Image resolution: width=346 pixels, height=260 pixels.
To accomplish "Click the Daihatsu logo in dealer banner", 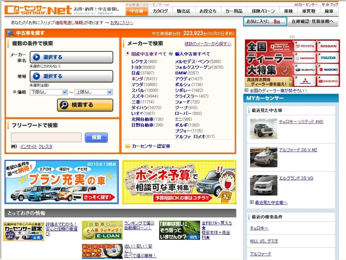I will (x=328, y=81).
